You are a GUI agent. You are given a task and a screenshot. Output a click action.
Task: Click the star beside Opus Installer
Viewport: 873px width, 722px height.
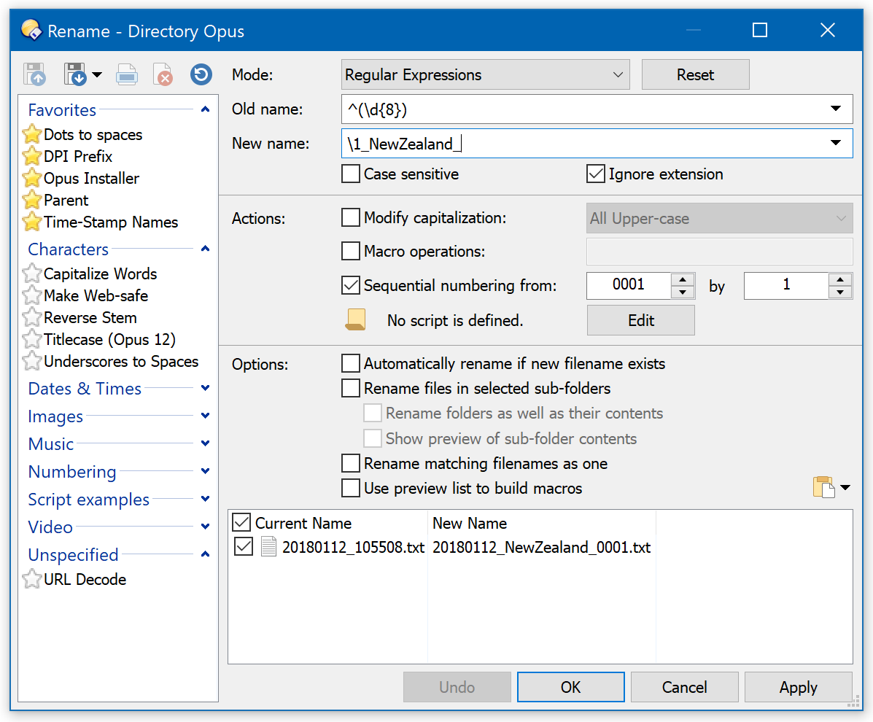(x=32, y=178)
